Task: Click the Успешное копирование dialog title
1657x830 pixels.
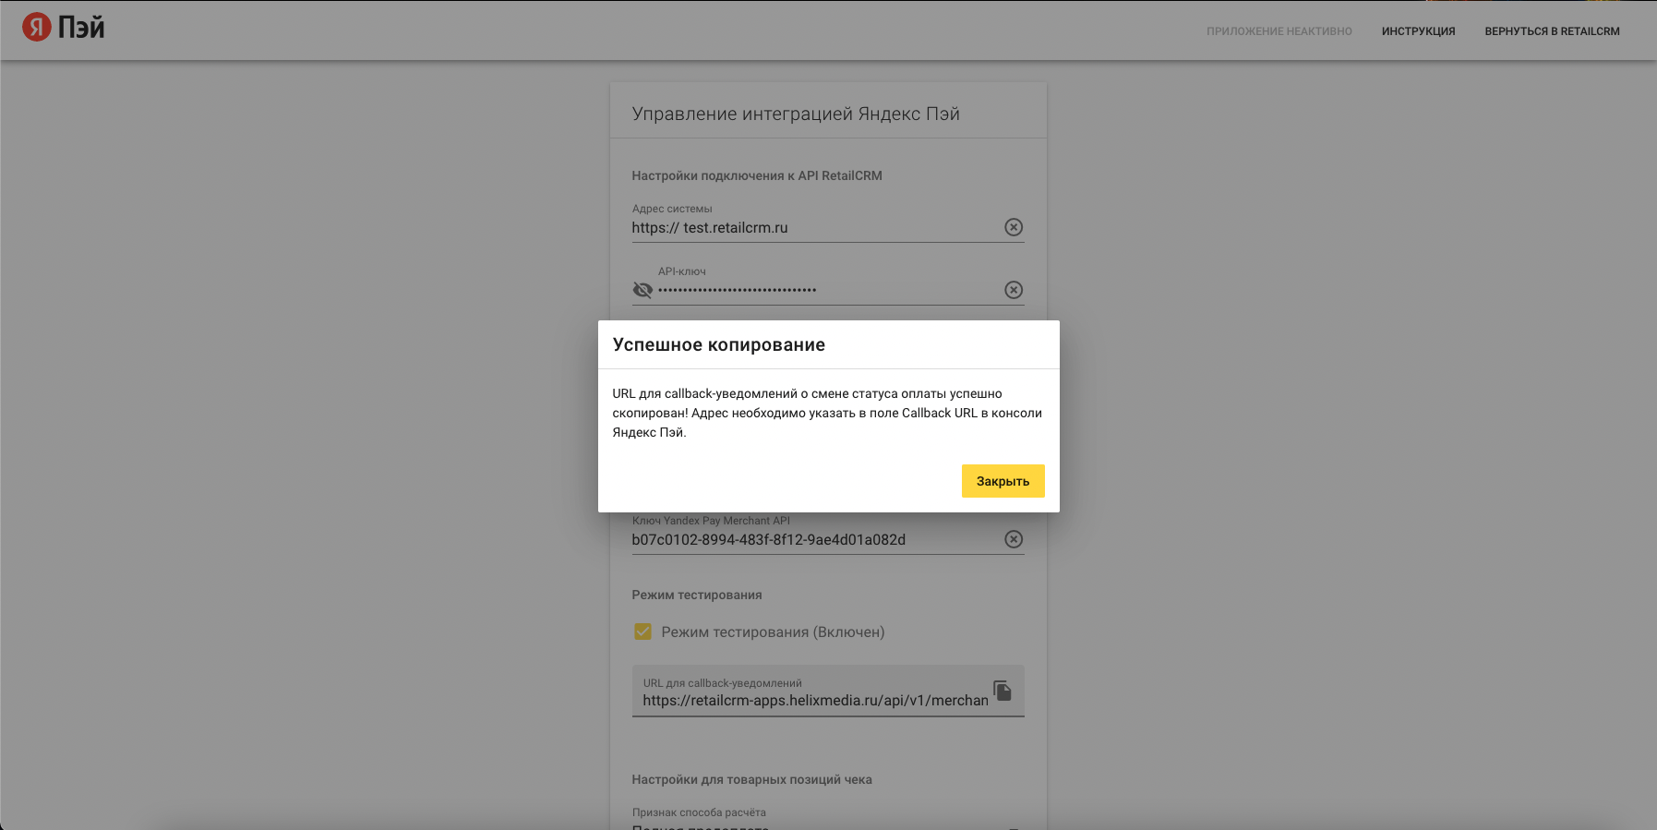Action: point(719,344)
